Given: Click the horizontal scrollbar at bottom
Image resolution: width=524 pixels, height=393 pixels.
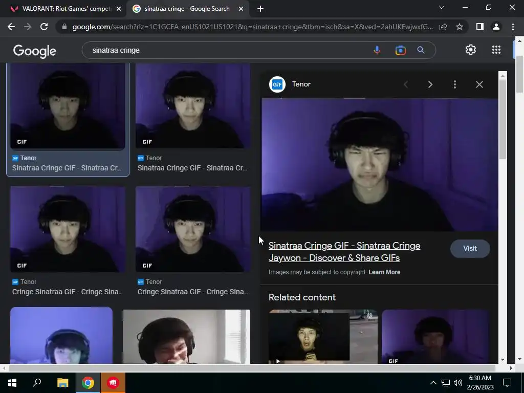Looking at the screenshot, I should point(252,368).
